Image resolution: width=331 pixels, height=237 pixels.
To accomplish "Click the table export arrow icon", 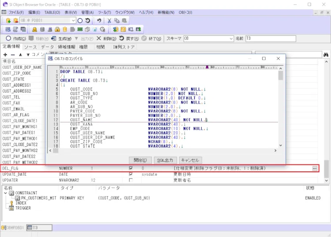I will (x=138, y=30).
